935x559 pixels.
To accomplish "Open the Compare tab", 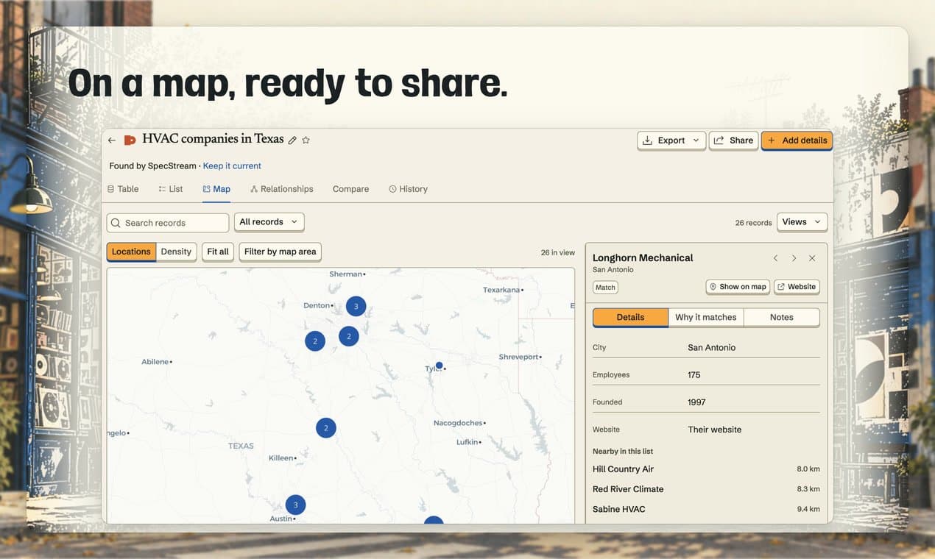I will point(350,189).
